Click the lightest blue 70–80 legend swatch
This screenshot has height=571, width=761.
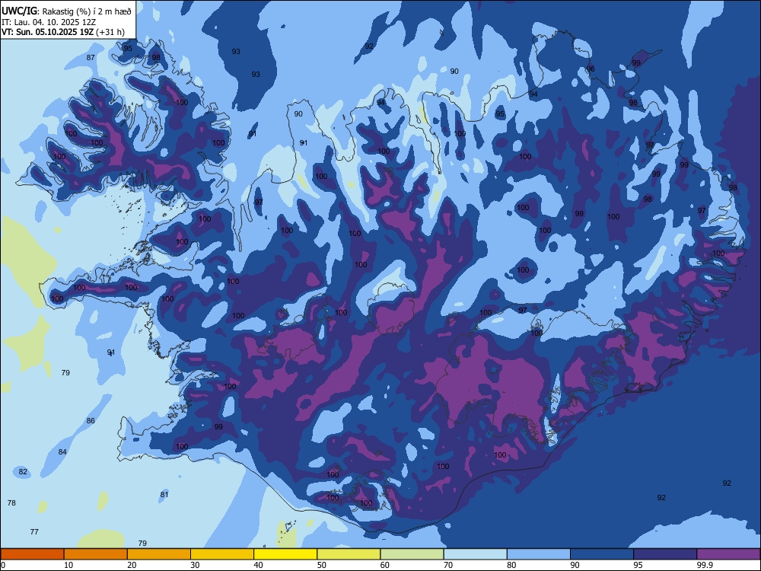click(475, 554)
